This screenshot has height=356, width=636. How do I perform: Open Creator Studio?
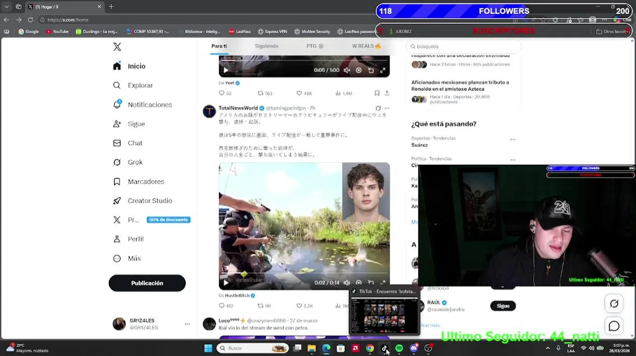click(143, 201)
